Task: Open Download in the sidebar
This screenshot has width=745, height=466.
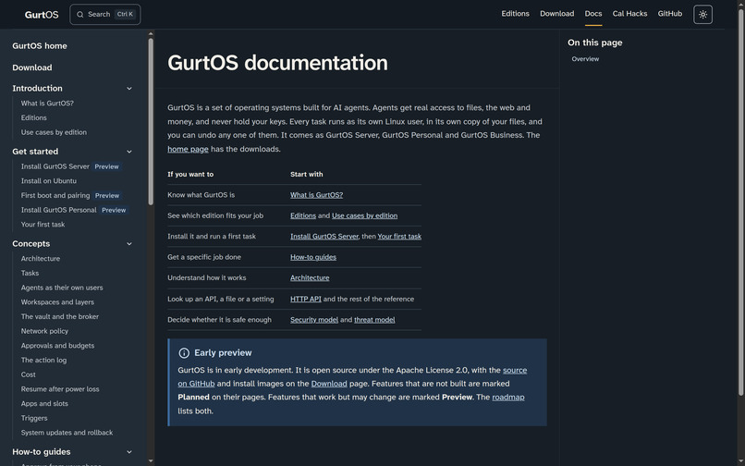Action: click(32, 67)
